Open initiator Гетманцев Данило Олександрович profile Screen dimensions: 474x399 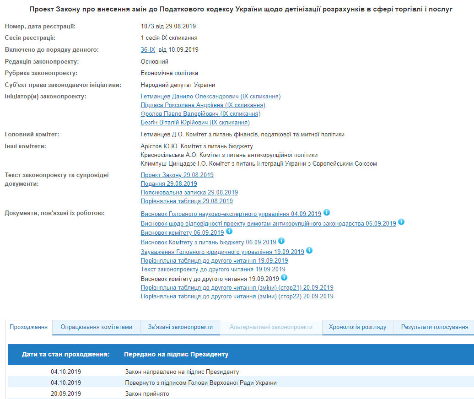point(210,97)
